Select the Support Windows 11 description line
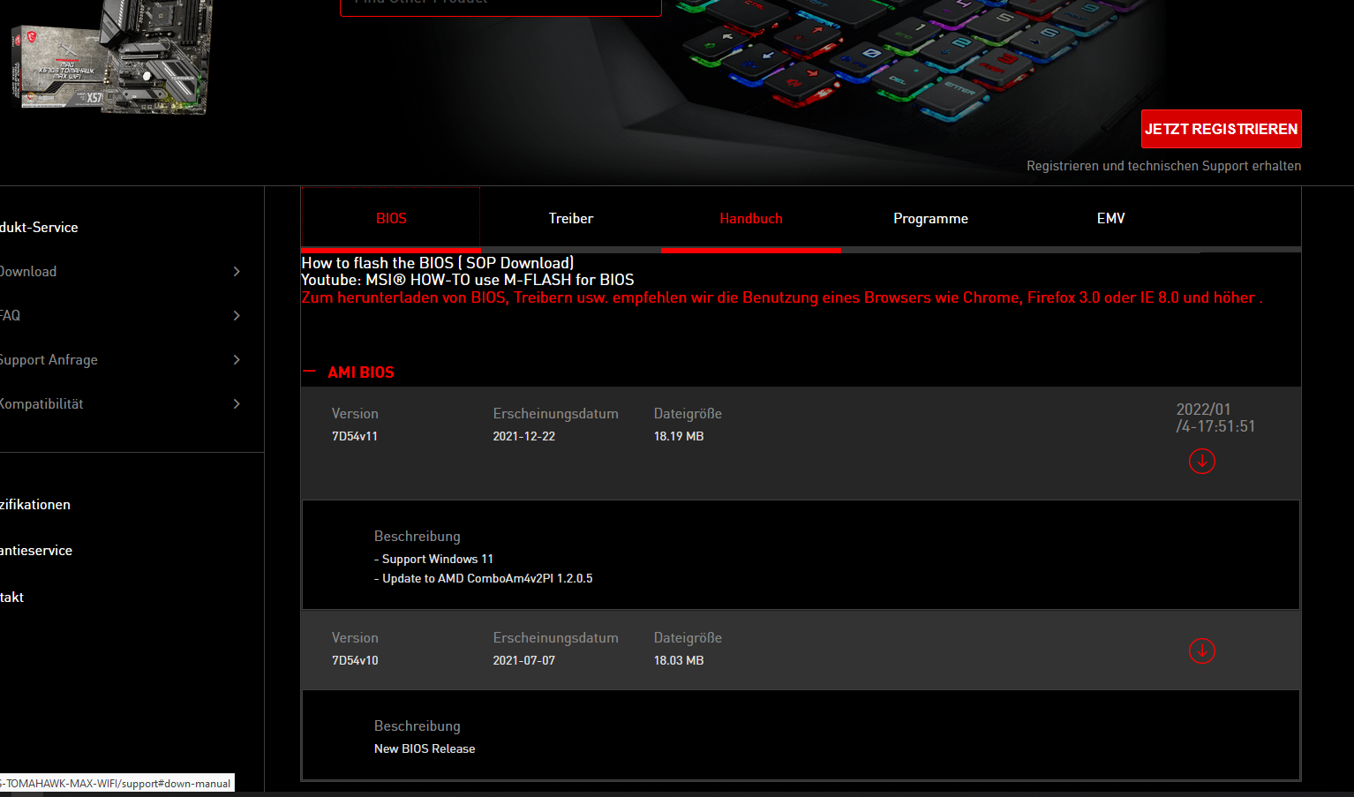Image resolution: width=1354 pixels, height=797 pixels. pyautogui.click(x=433, y=559)
